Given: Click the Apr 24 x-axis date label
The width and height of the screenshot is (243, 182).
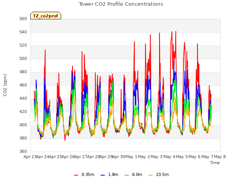Looking at the screenshot, I should (x=43, y=157).
